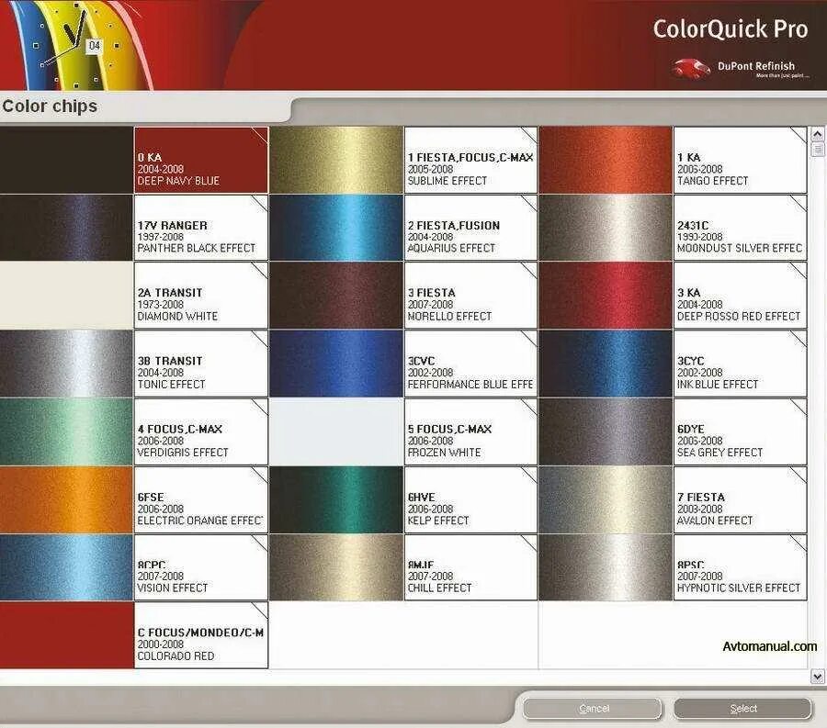Click the 0 KA Deep Navy Blue label

(x=201, y=160)
